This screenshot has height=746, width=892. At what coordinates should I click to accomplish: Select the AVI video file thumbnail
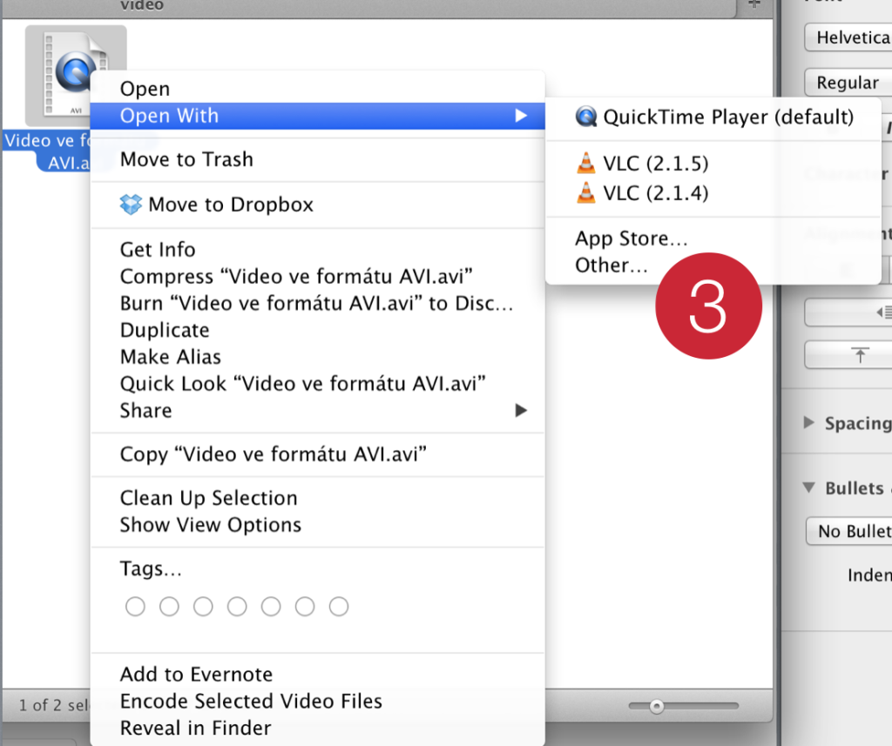(76, 76)
